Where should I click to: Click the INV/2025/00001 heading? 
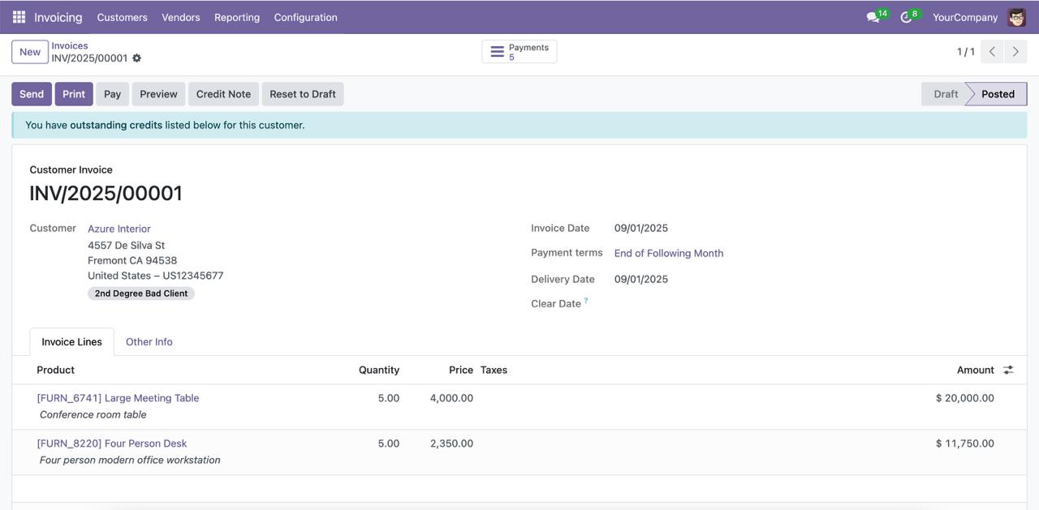coord(106,193)
